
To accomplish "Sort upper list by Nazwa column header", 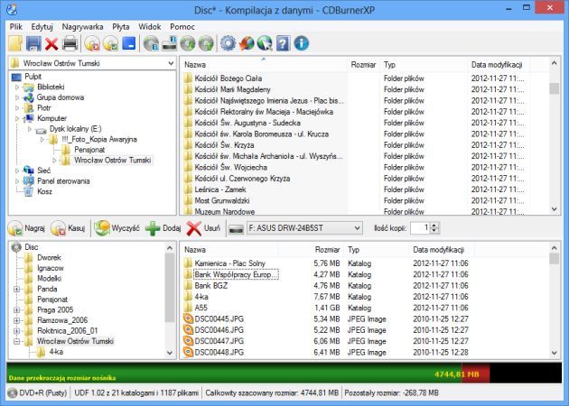I will click(264, 65).
